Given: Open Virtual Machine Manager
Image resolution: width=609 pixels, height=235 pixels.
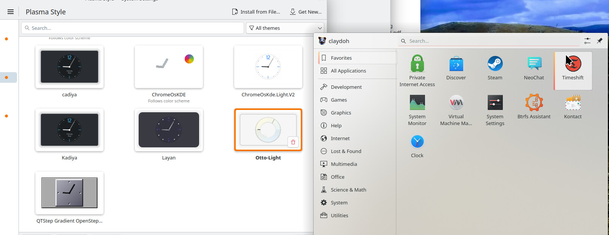Looking at the screenshot, I should click(x=456, y=103).
